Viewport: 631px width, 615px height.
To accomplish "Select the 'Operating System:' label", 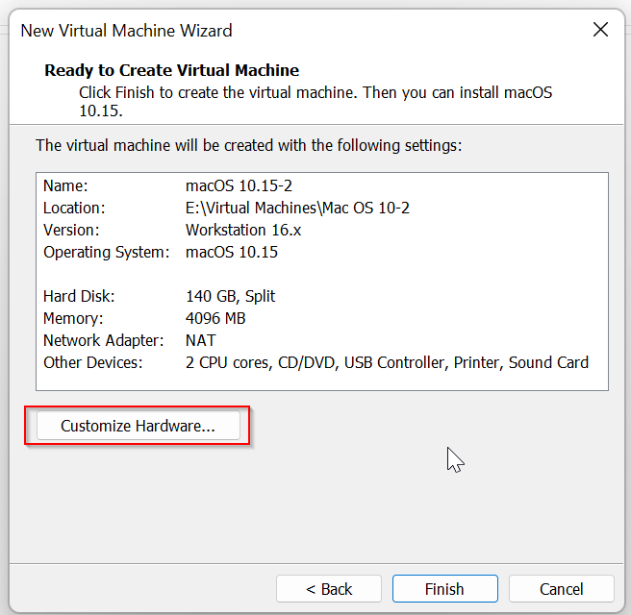I will click(106, 252).
